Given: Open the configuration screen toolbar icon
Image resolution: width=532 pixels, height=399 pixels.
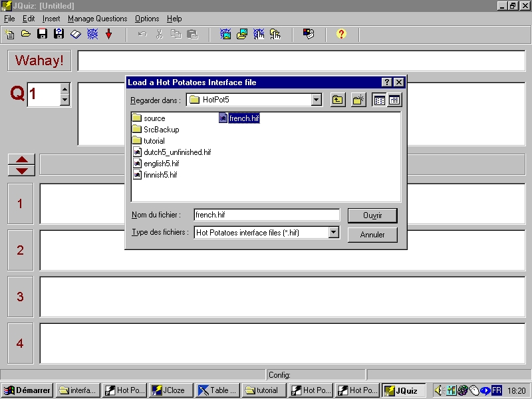Looking at the screenshot, I should click(309, 34).
